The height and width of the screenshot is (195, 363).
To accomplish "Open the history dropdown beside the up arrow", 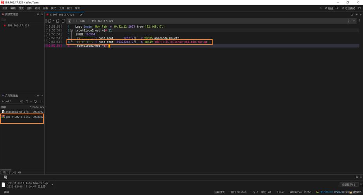I will point(31,101).
